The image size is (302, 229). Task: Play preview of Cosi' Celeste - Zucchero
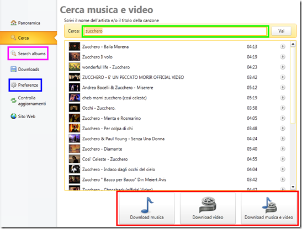283,159
